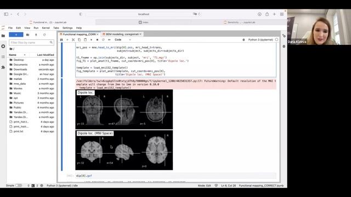351x197 pixels.
Task: Create a new folder in the file browser
Action: pyautogui.click(x=28, y=35)
